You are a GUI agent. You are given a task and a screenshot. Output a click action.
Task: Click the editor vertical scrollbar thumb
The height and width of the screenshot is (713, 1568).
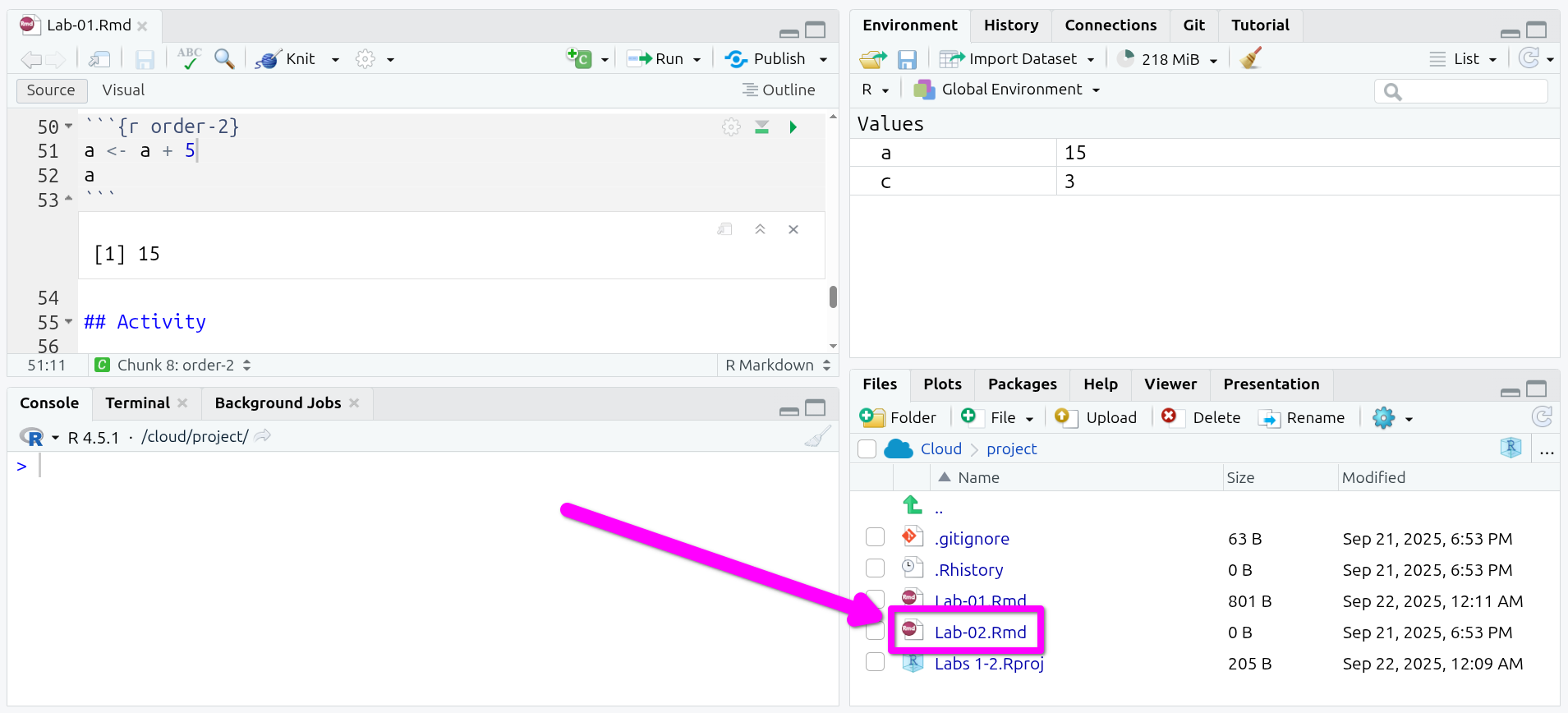coord(833,297)
